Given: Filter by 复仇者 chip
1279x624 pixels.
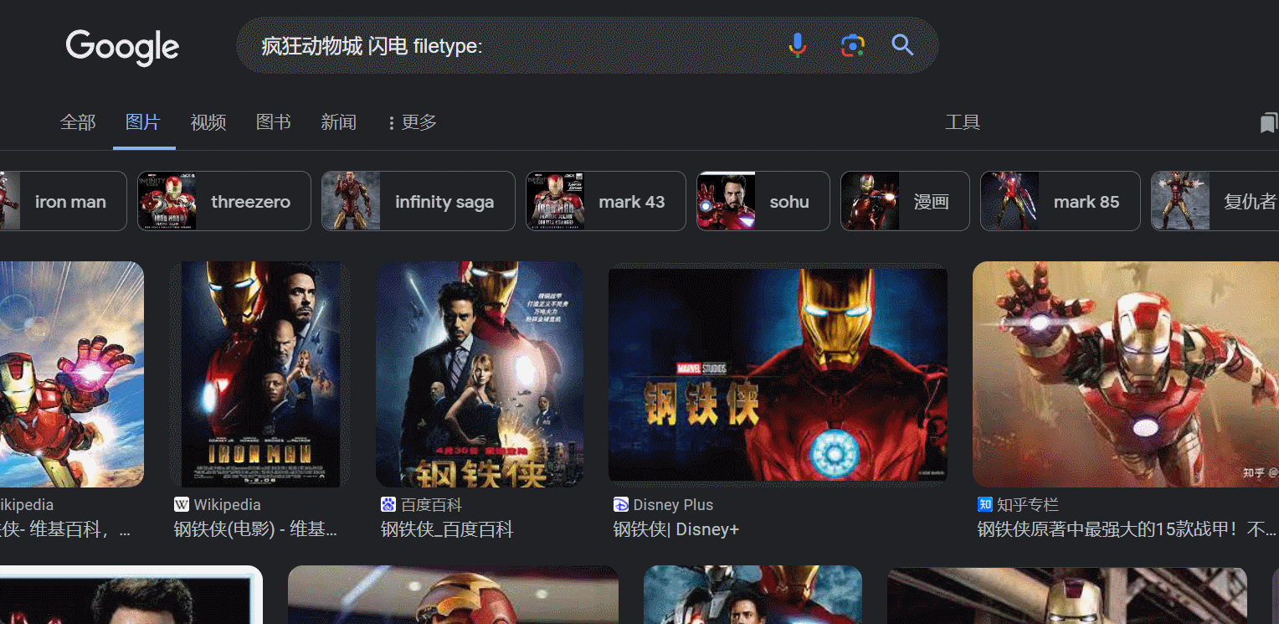Looking at the screenshot, I should 1215,201.
